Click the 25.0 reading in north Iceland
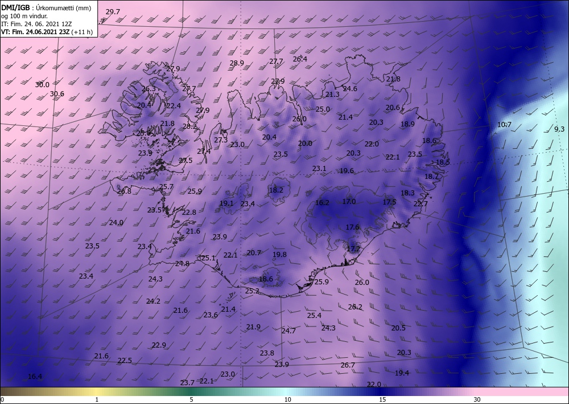This screenshot has width=569, height=404. 323,109
